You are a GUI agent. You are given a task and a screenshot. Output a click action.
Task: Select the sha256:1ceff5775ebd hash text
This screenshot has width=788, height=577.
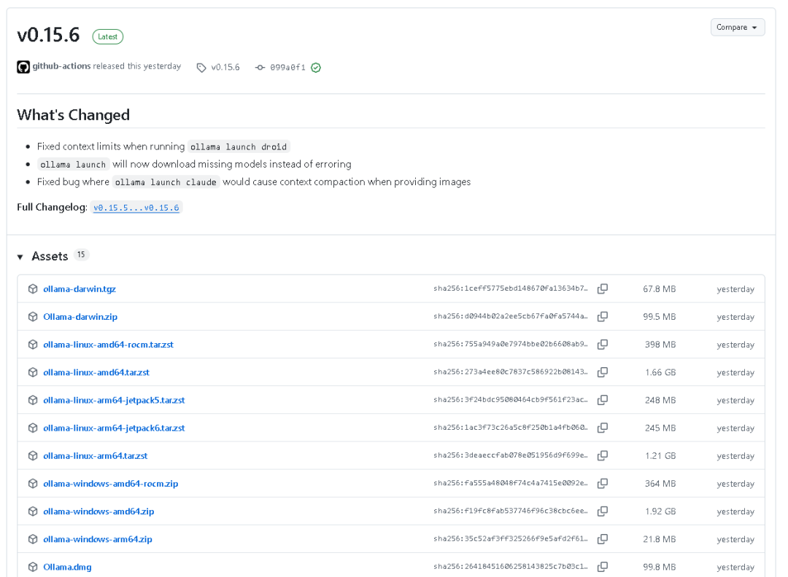pyautogui.click(x=510, y=288)
